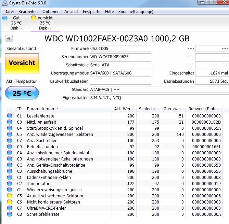Click the Seriennummer field WD-WCATR9099625
The height and width of the screenshot is (224, 229).
(x=120, y=57)
